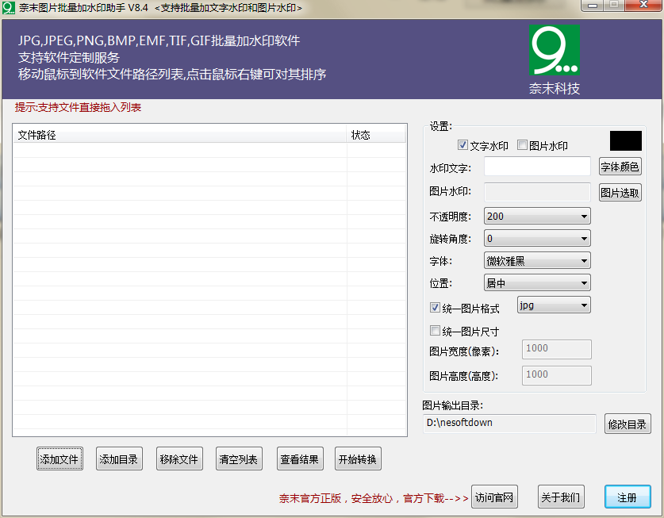
Task: Click the 注册 registration button
Action: (x=628, y=497)
